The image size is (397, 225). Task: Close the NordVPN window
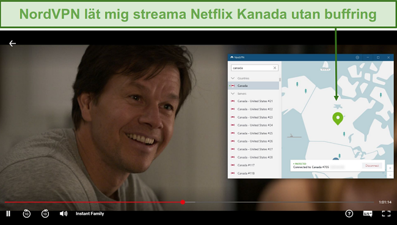[x=388, y=57]
